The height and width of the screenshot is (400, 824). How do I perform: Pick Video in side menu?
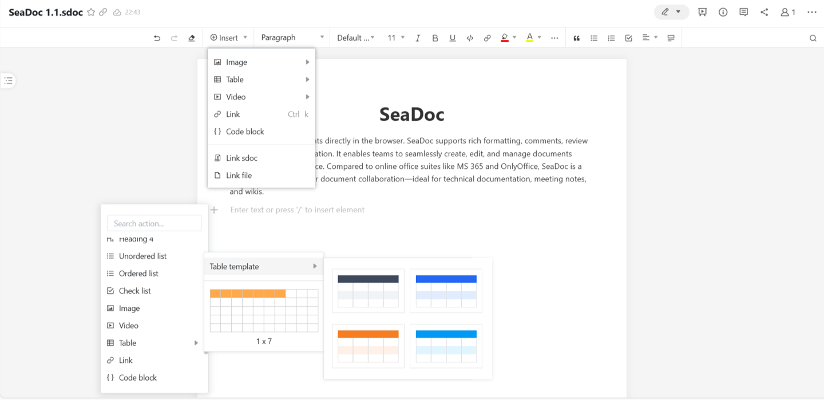pos(154,326)
